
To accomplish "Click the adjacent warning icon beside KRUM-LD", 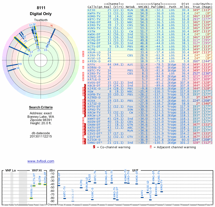I will (83, 52).
